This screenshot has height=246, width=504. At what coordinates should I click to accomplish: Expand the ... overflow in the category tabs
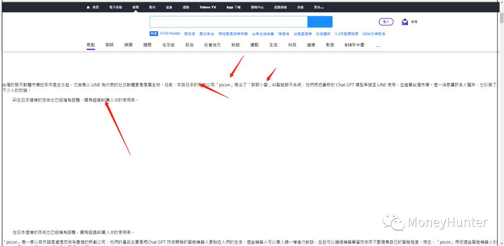tap(378, 46)
